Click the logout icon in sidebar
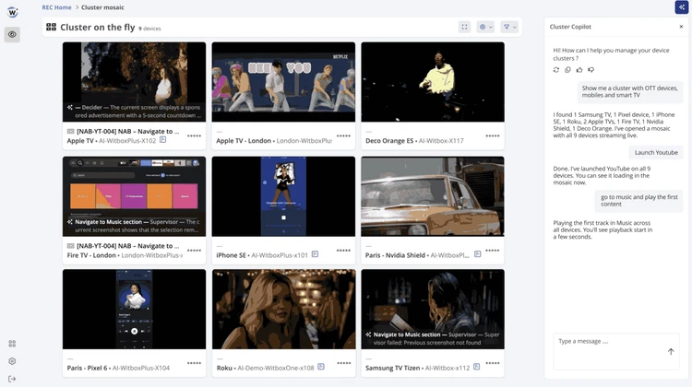This screenshot has width=692, height=387. tap(12, 379)
